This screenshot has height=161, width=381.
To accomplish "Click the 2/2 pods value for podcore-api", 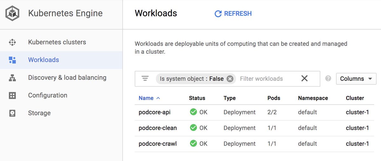I will coord(272,112).
